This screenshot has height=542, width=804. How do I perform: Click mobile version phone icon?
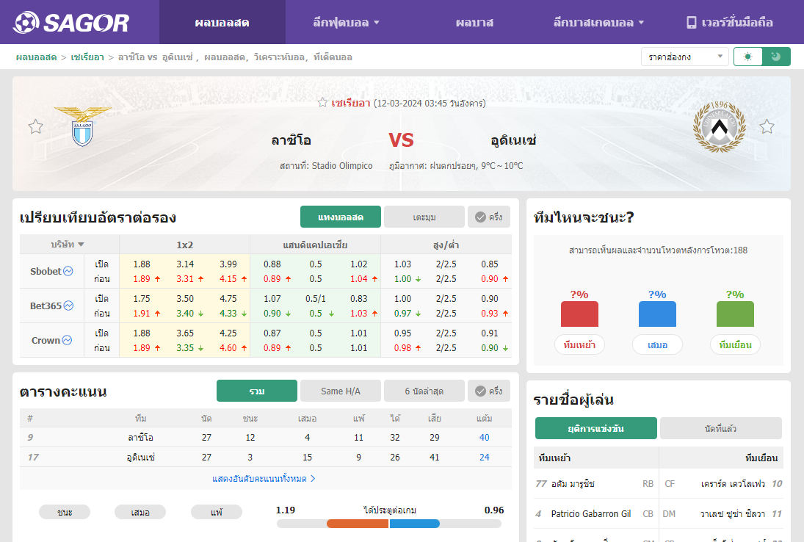pos(691,23)
